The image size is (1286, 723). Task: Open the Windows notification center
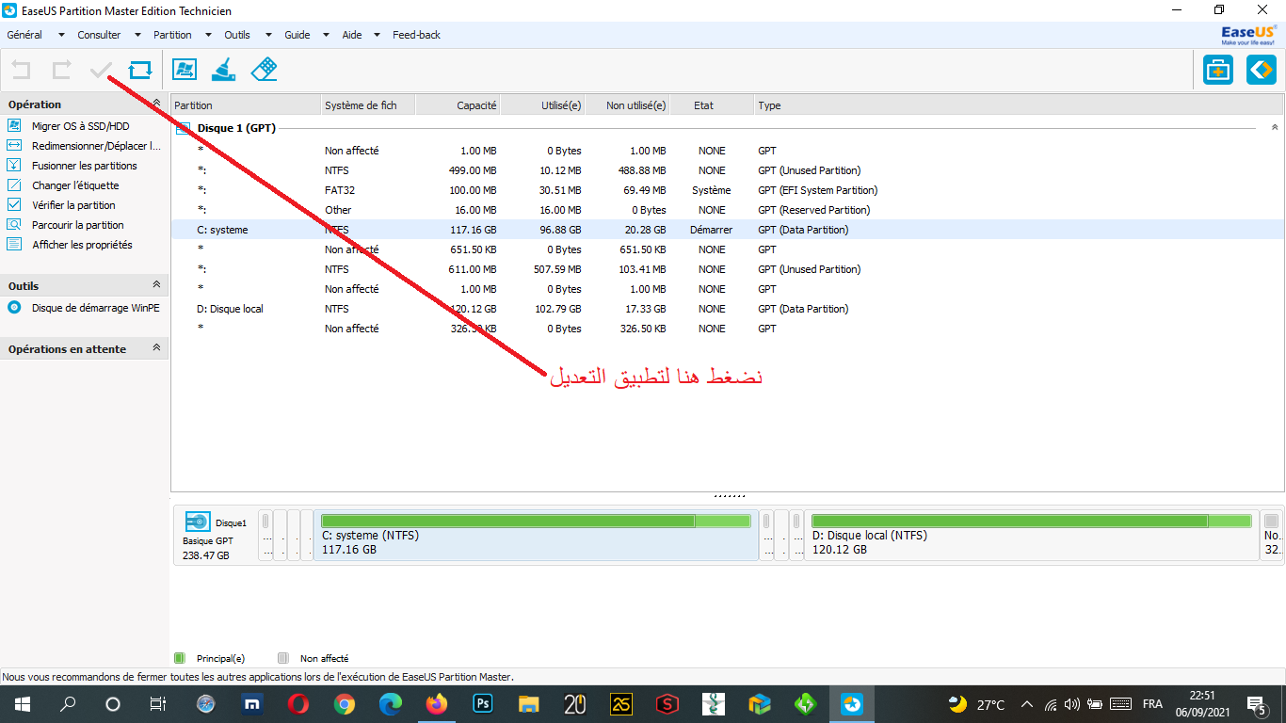1256,704
